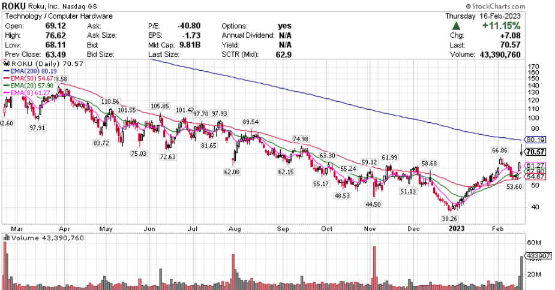555x290 pixels.
Task: Click the 53.60 price low label
Action: (514, 186)
